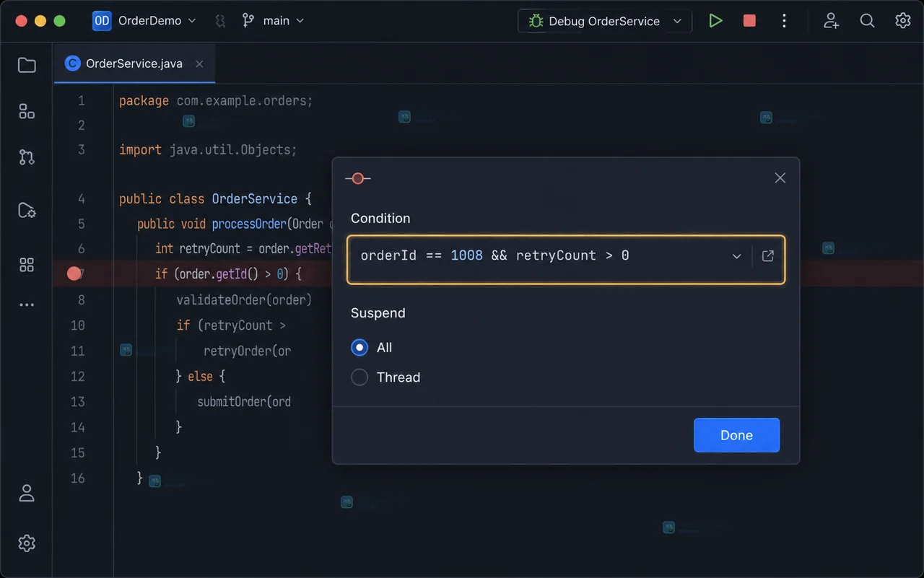
Task: Open the OrderDemo project dropdown
Action: [x=157, y=21]
